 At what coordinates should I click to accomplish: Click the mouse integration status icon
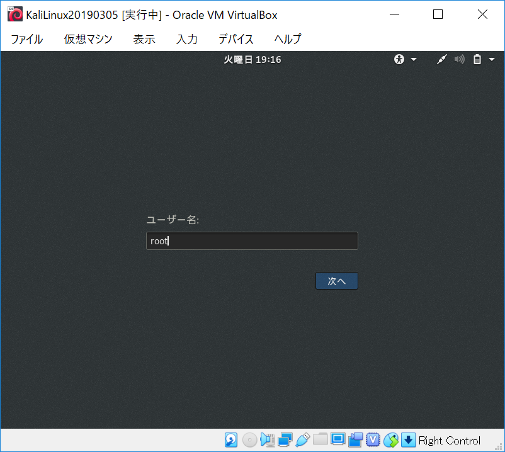391,440
